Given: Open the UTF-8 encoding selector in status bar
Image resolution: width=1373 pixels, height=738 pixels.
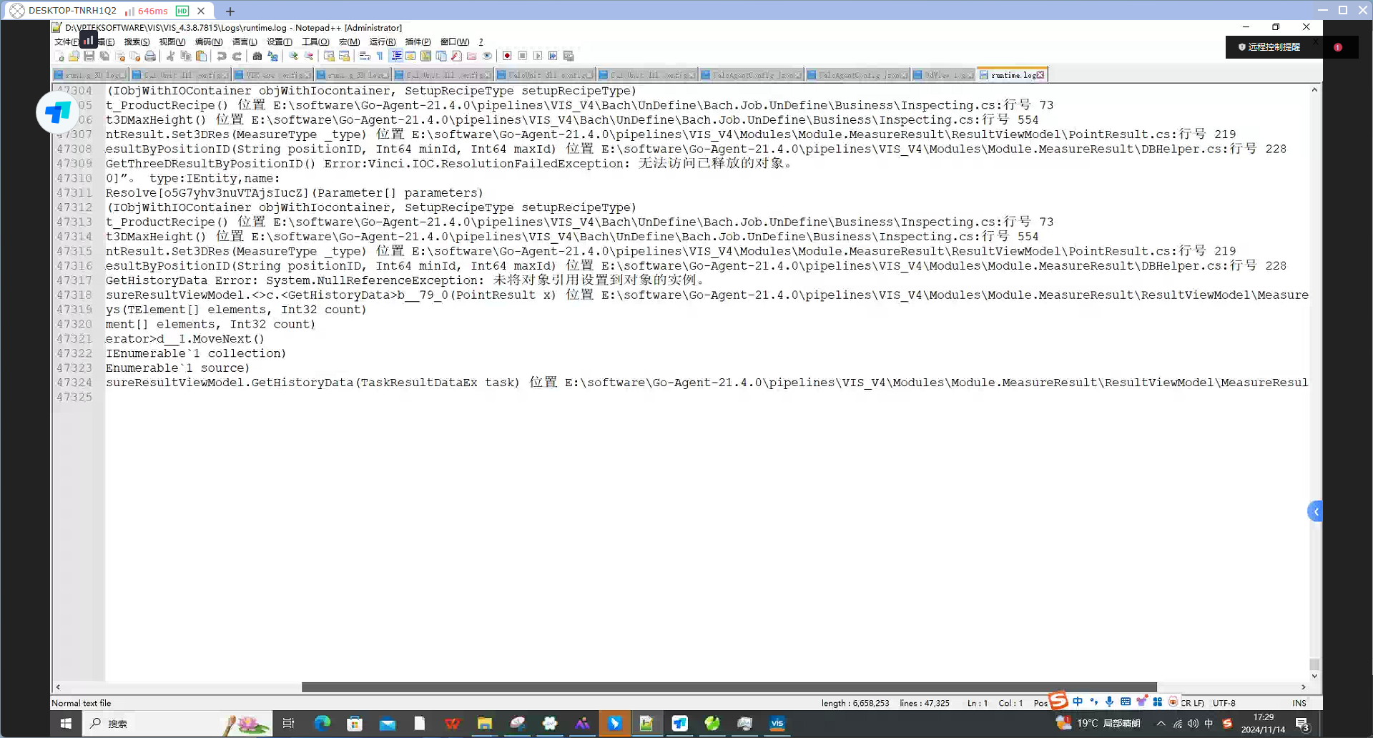Looking at the screenshot, I should [x=1224, y=703].
